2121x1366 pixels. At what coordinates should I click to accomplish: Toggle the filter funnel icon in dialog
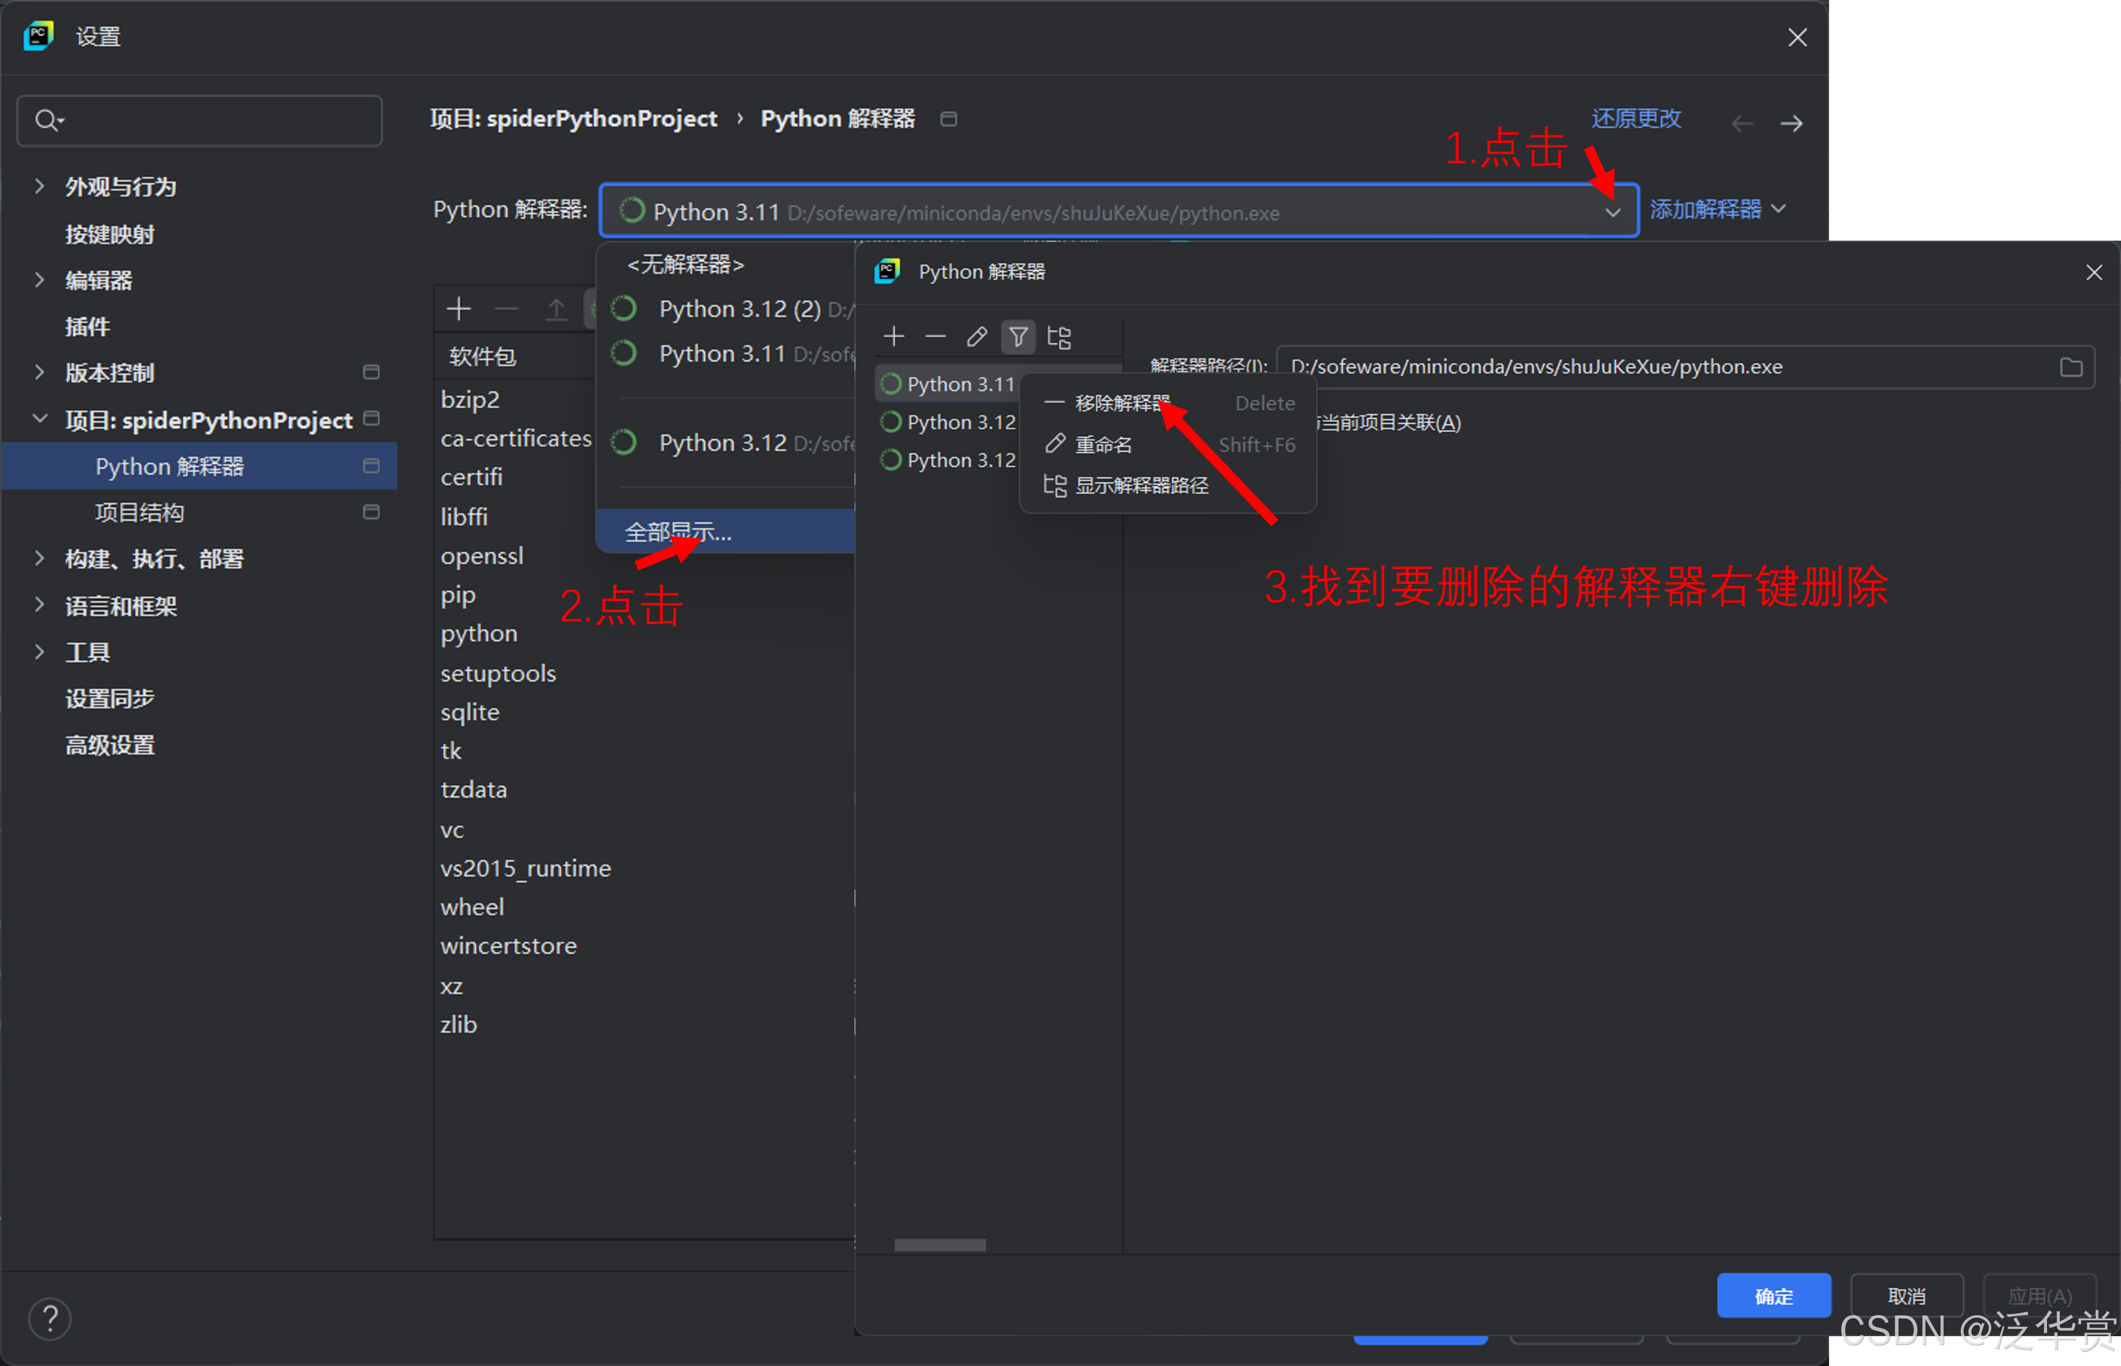point(1018,337)
